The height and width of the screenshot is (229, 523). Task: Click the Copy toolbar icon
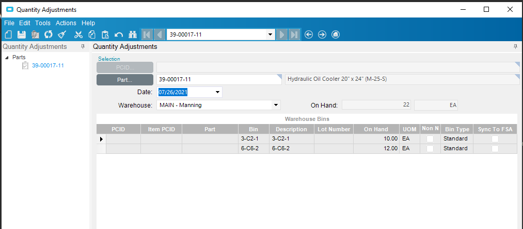92,34
